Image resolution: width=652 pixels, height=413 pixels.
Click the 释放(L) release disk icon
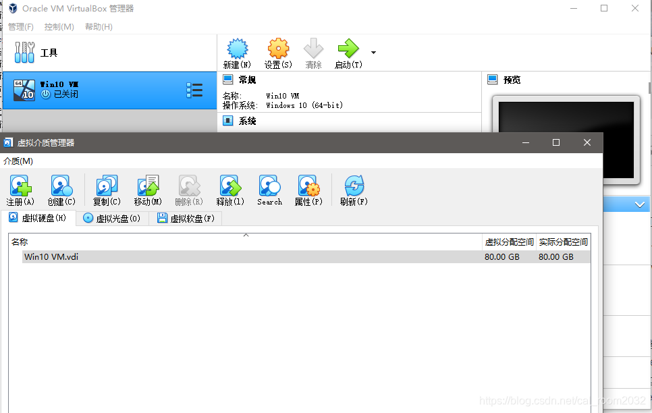[x=230, y=186]
